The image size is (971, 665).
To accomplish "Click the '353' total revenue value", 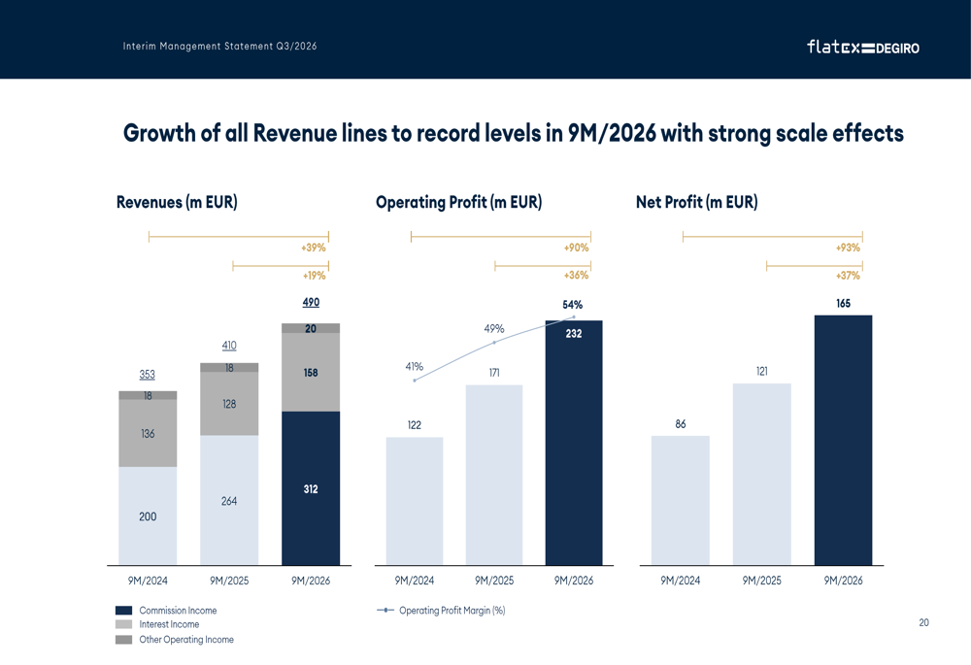I will [148, 375].
